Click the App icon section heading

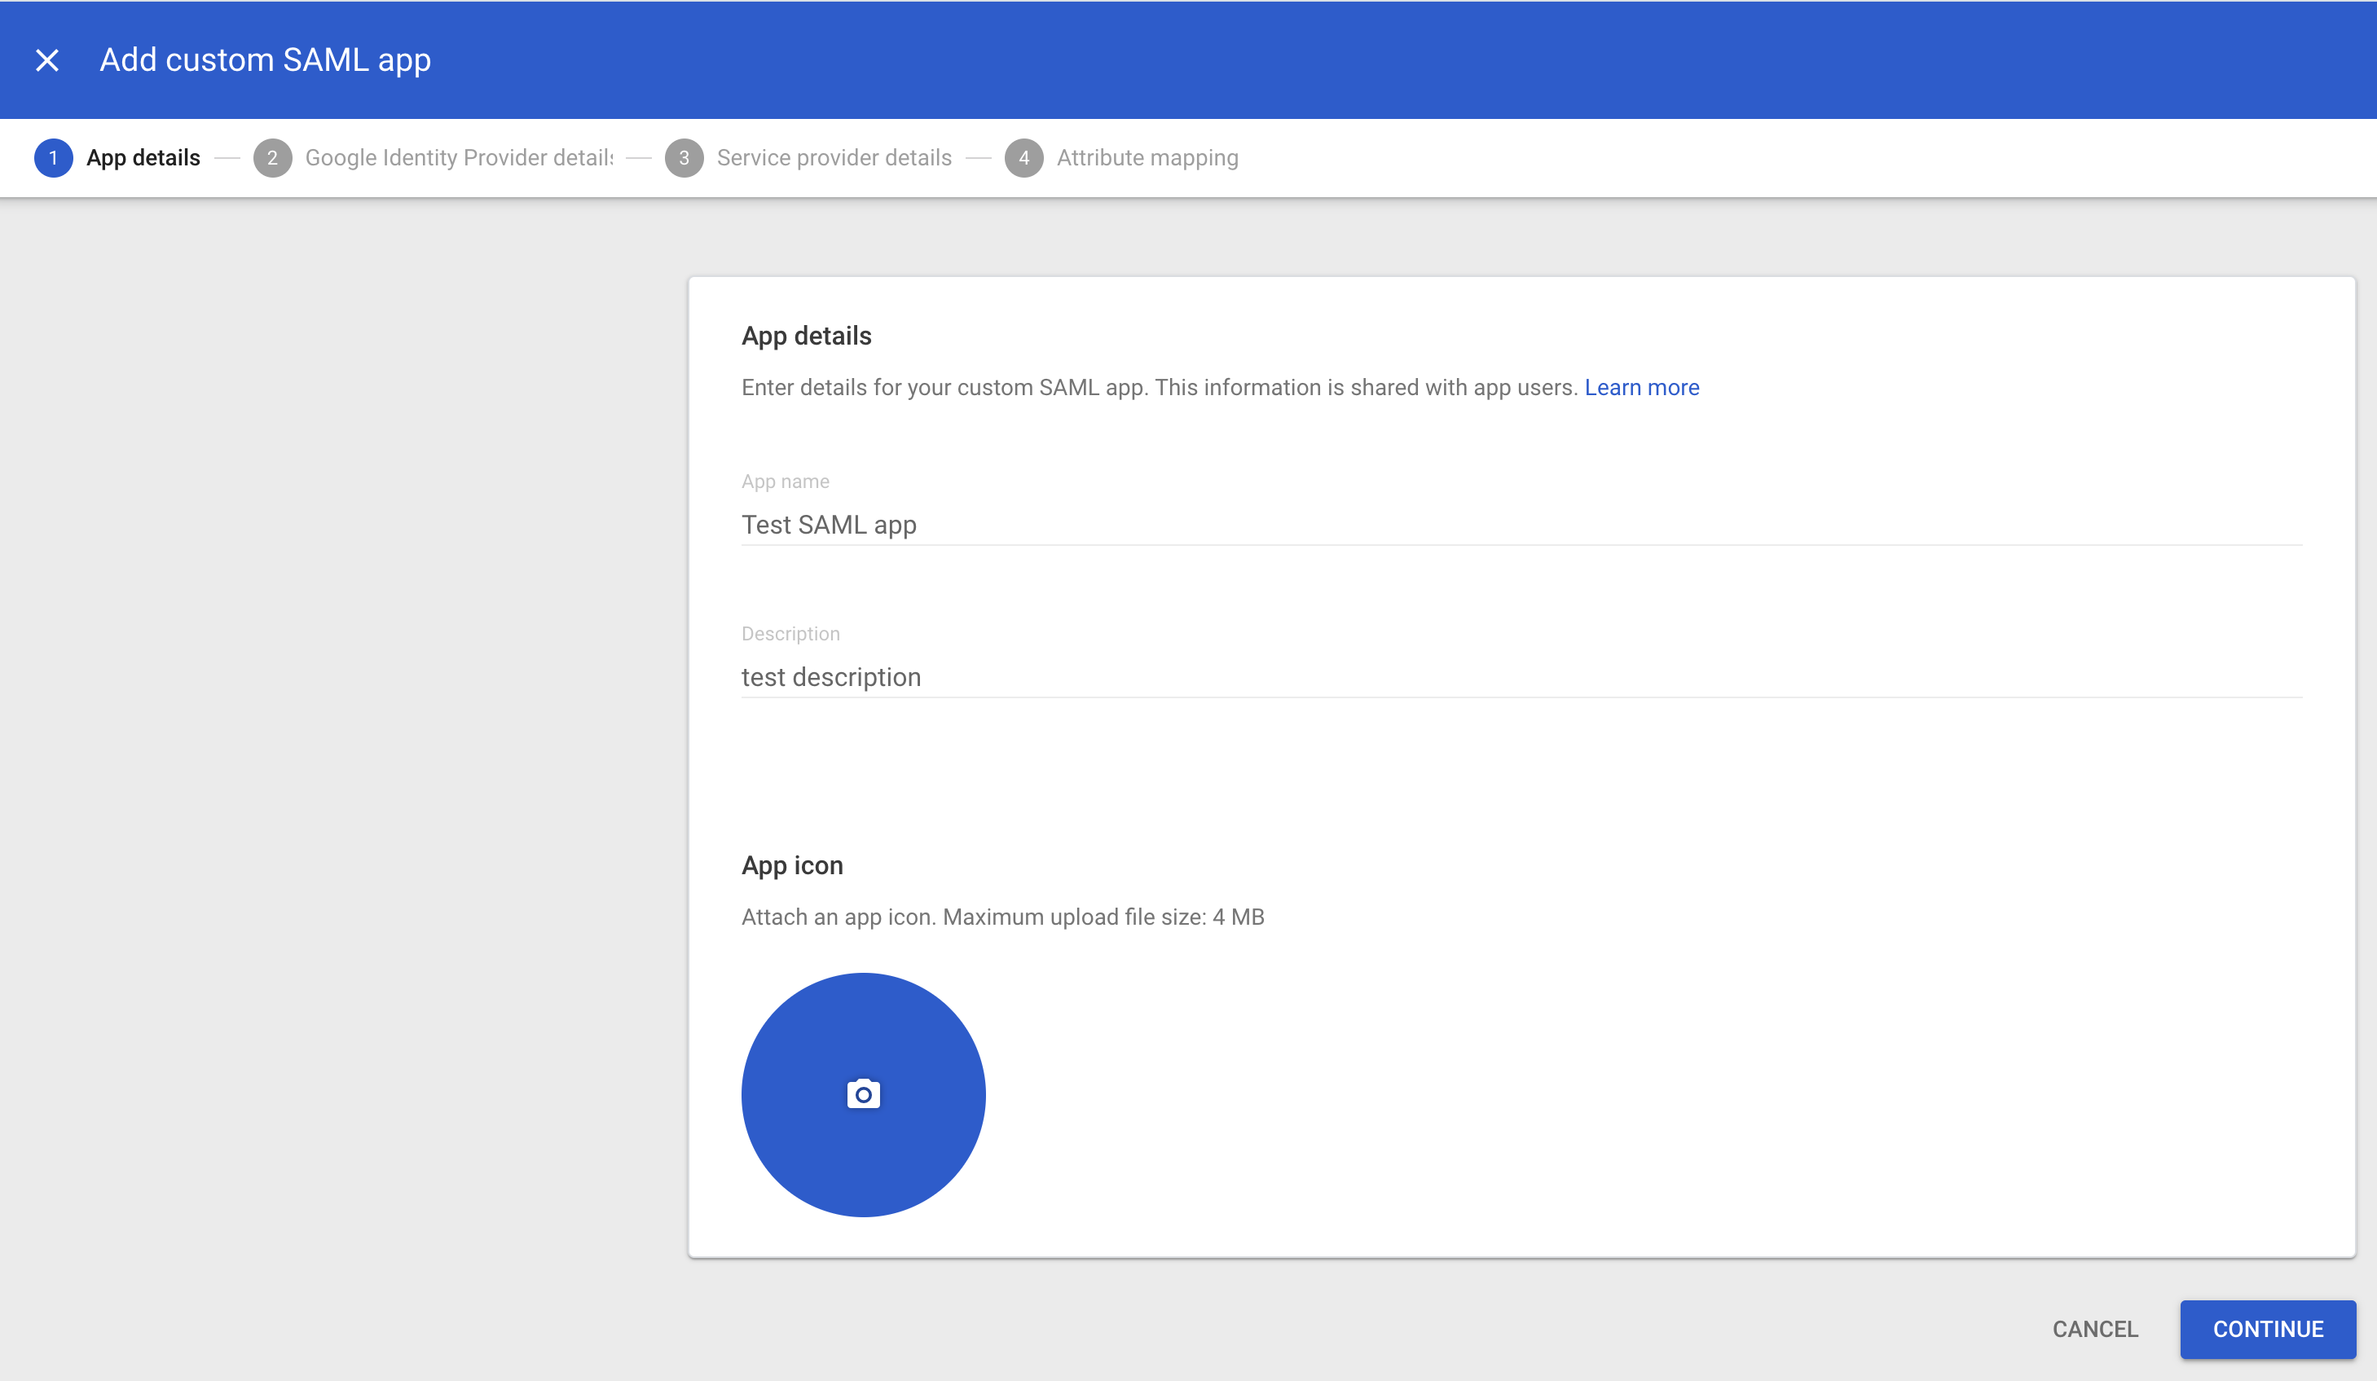pos(792,865)
